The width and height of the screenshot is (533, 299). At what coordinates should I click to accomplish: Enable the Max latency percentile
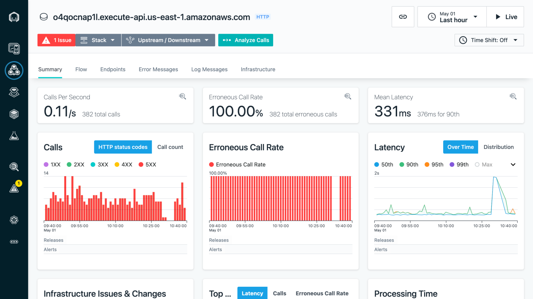(x=483, y=164)
